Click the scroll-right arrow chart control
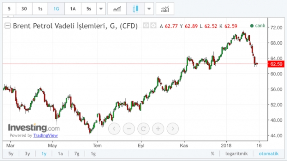The height and width of the screenshot is (161, 287). [x=173, y=129]
